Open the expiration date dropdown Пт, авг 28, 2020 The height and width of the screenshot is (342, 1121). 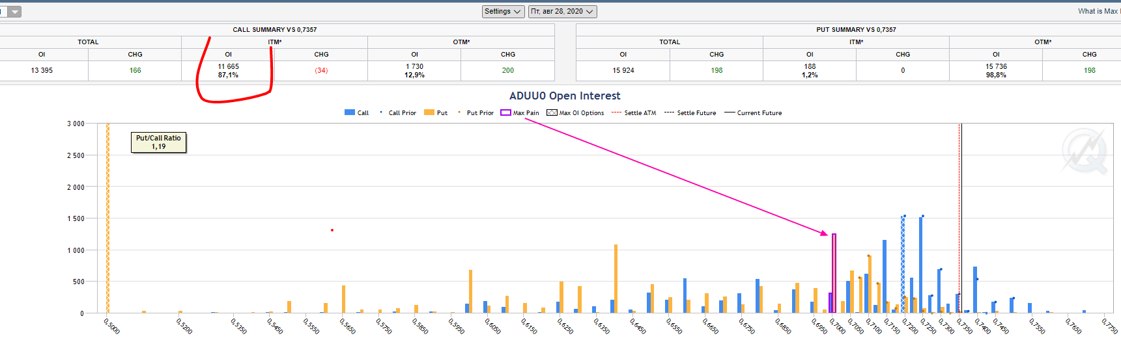[x=562, y=12]
